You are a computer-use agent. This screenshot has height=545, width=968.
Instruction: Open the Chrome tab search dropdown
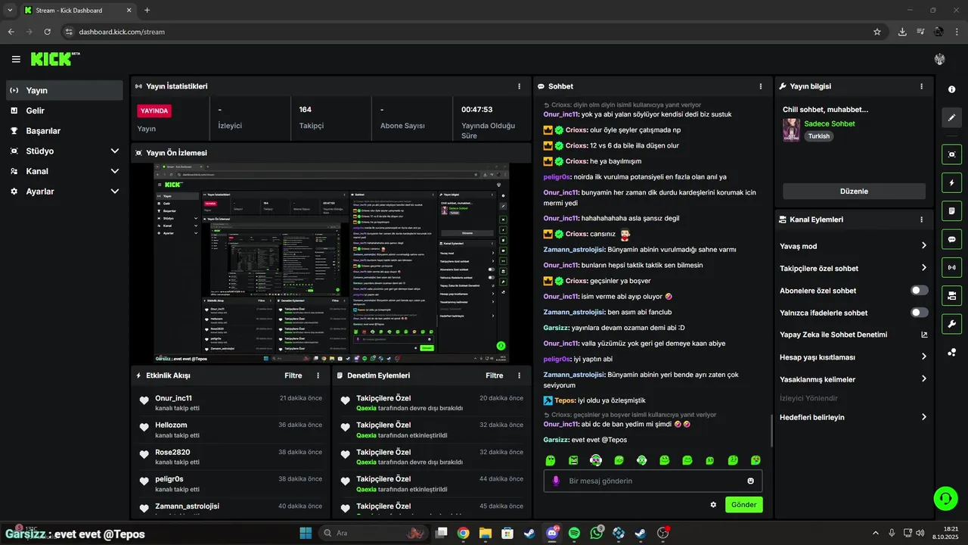(10, 11)
